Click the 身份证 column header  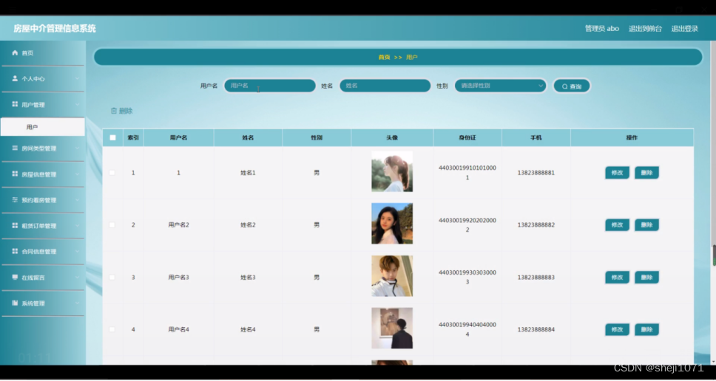tap(467, 137)
